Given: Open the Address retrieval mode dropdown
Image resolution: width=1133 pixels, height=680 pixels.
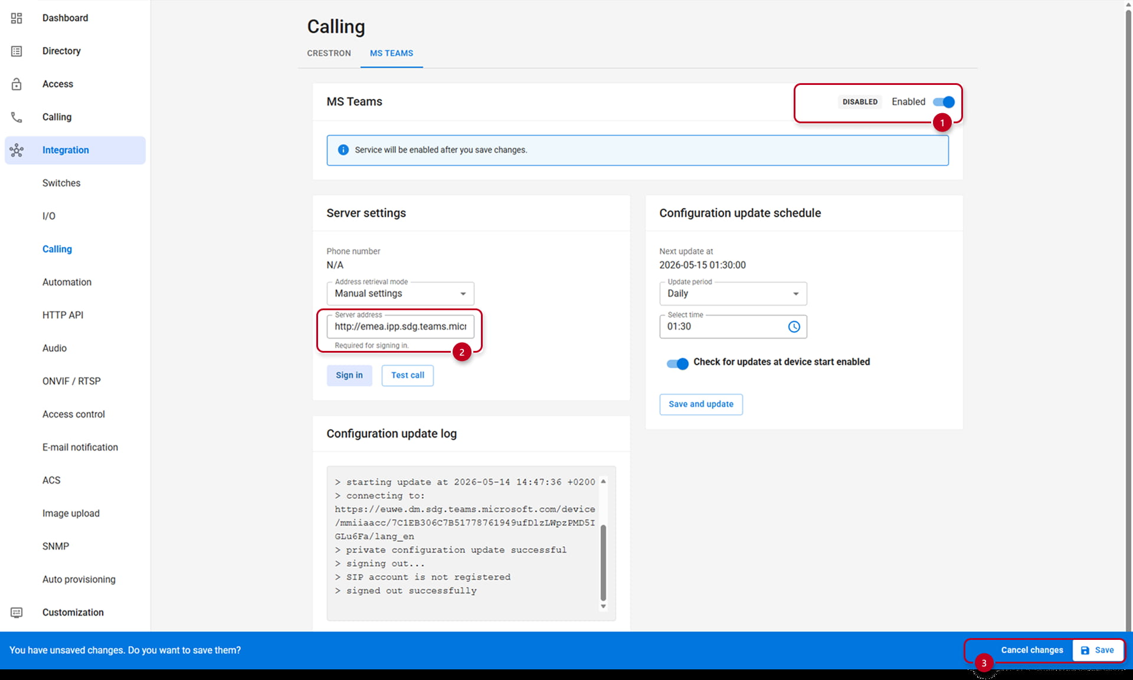Looking at the screenshot, I should 400,294.
